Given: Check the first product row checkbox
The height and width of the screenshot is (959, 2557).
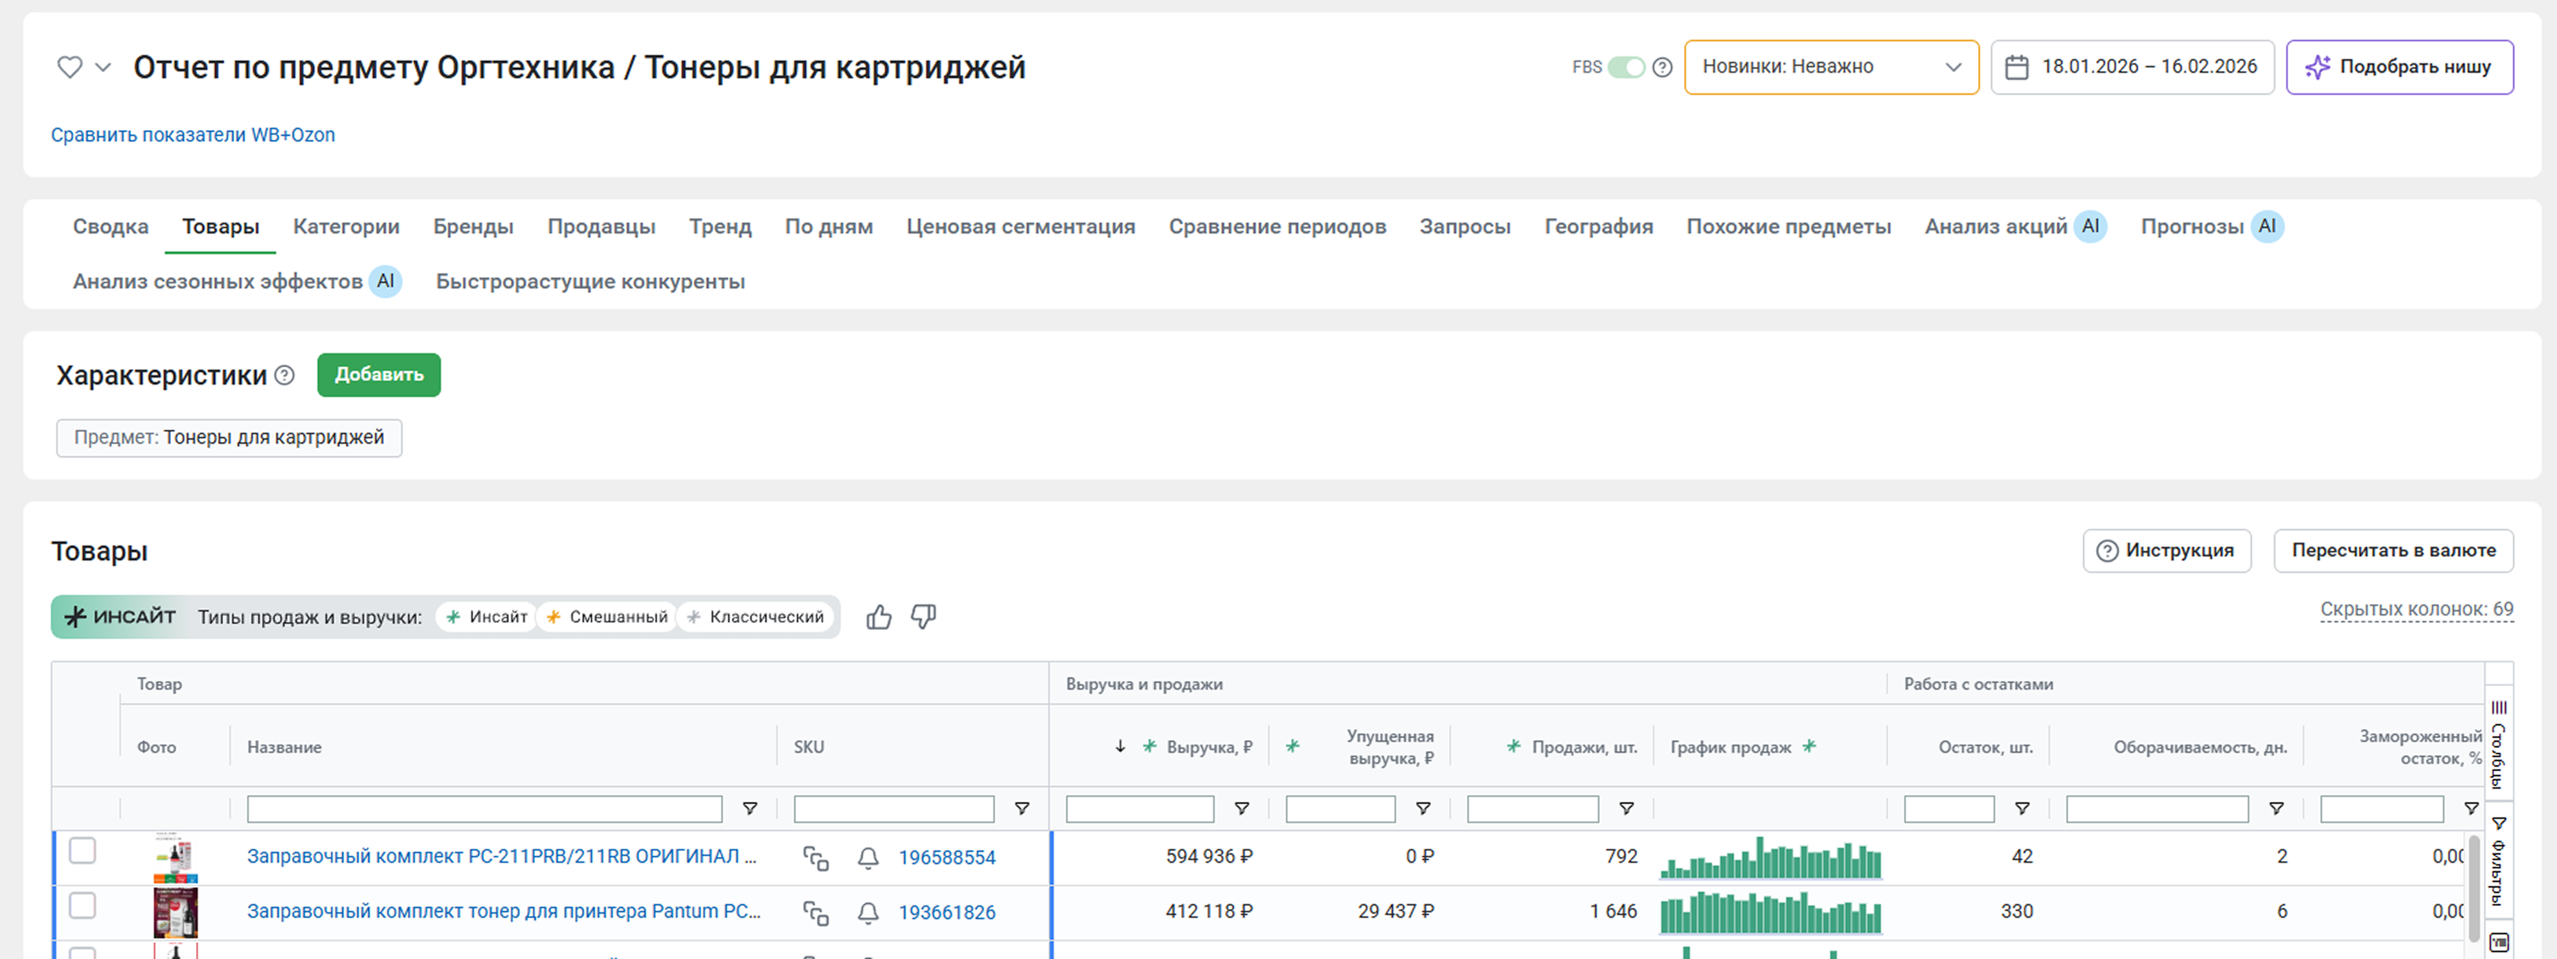Looking at the screenshot, I should coord(82,850).
